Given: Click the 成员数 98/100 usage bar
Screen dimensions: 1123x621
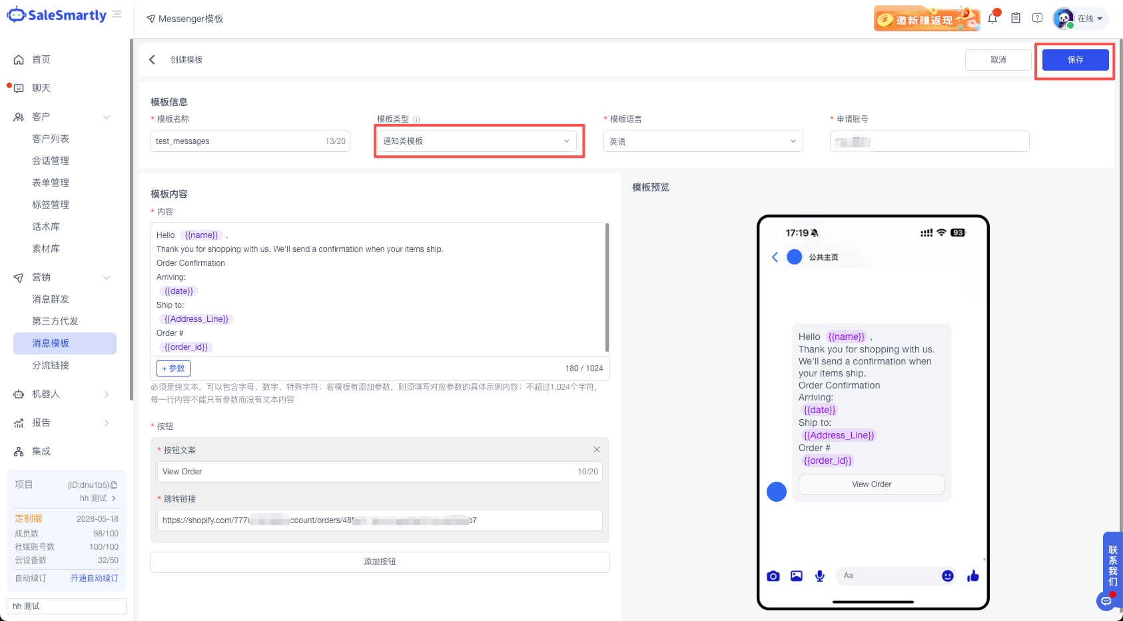Looking at the screenshot, I should click(x=65, y=533).
